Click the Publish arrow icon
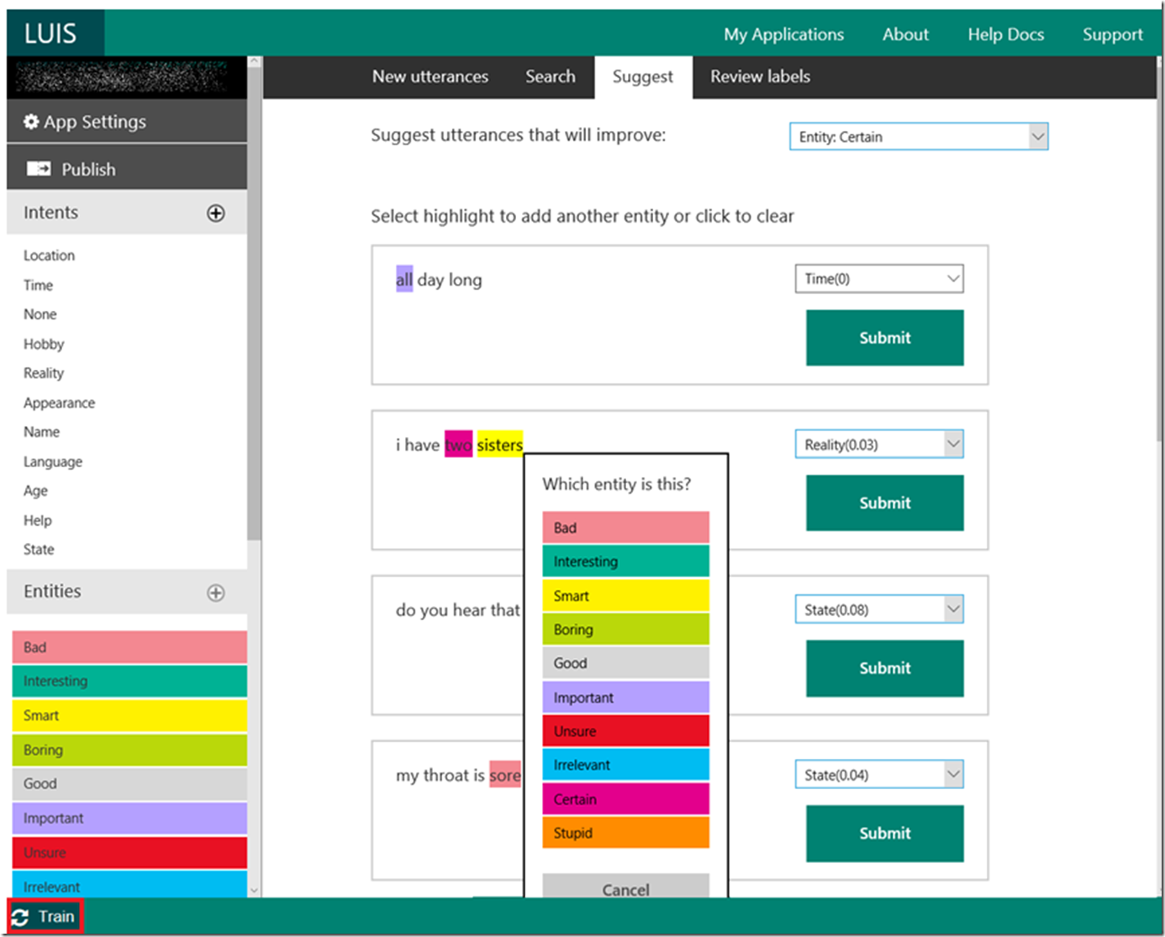Image resolution: width=1165 pixels, height=937 pixels. point(39,169)
